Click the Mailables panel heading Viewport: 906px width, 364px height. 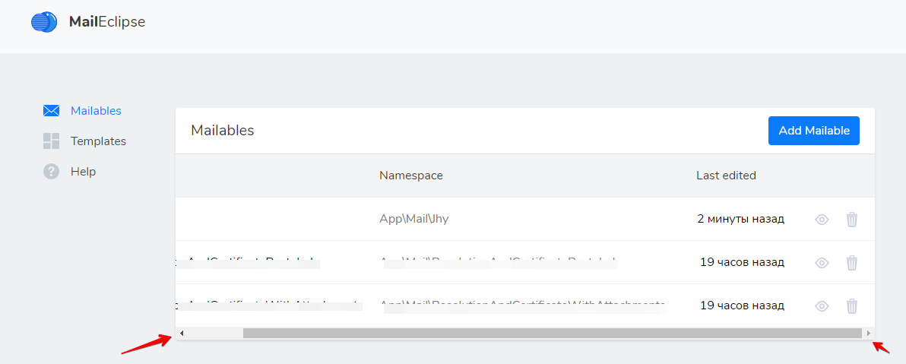223,131
